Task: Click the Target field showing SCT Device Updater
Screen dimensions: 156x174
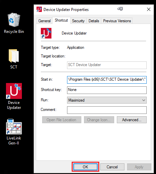Action: 107,65
